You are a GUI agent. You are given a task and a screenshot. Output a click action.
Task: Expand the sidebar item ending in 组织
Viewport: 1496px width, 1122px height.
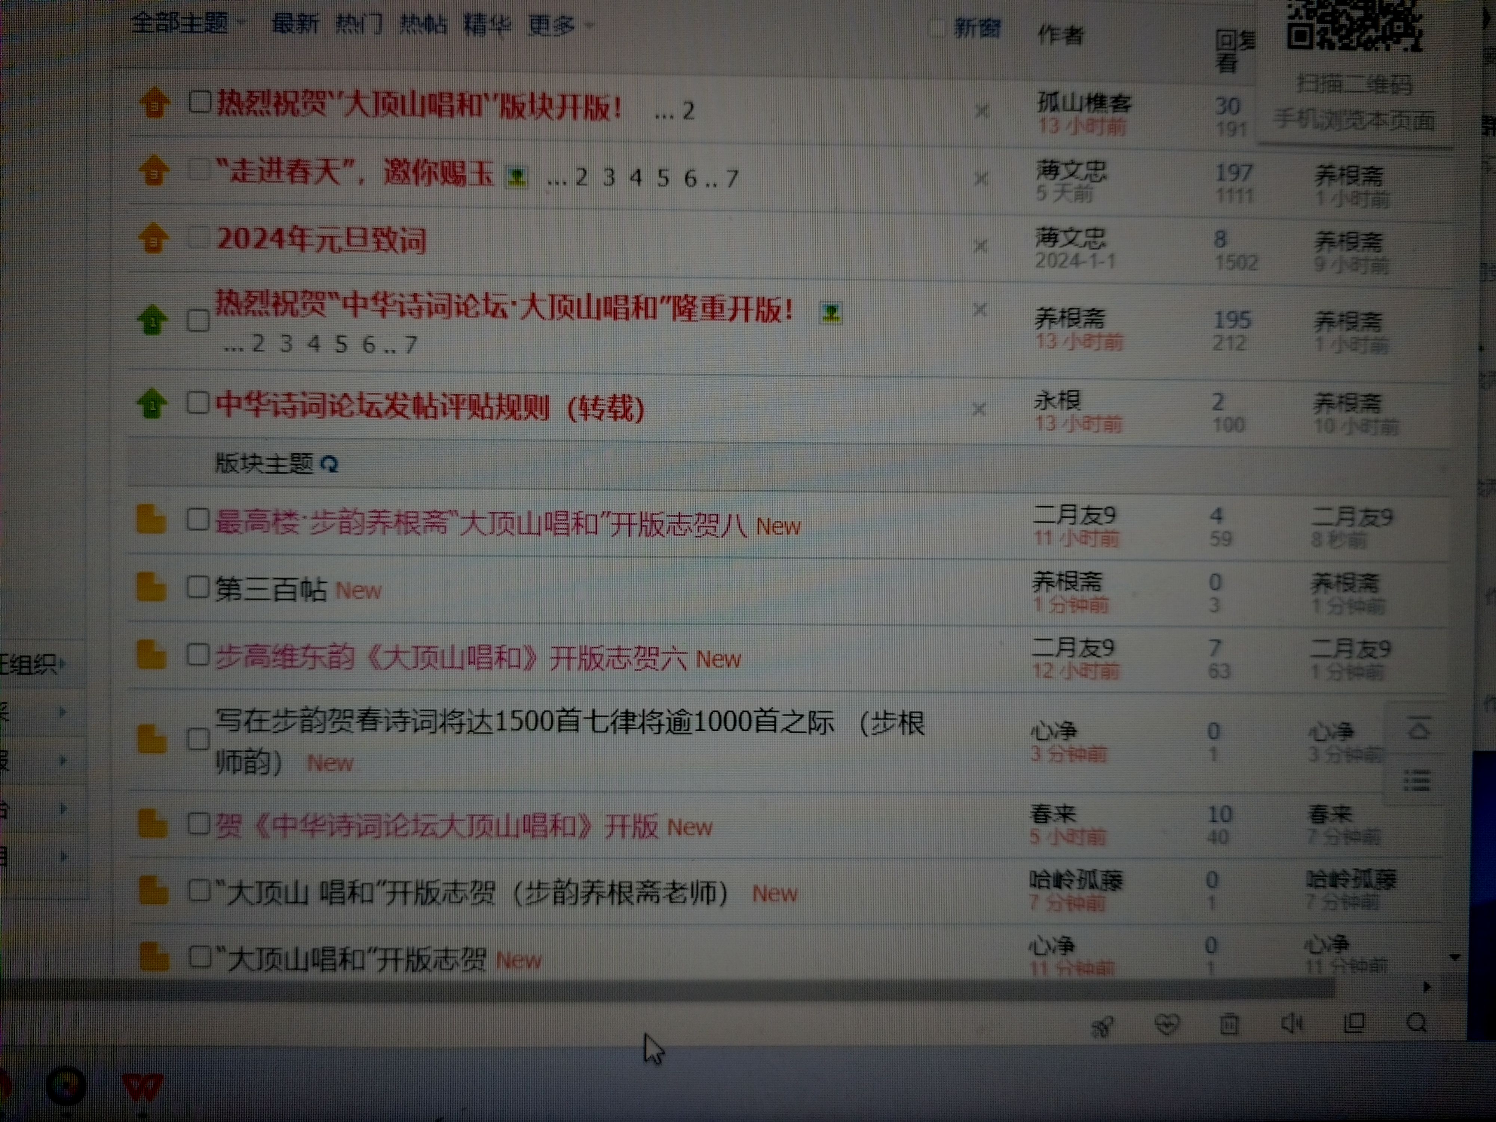tap(34, 664)
